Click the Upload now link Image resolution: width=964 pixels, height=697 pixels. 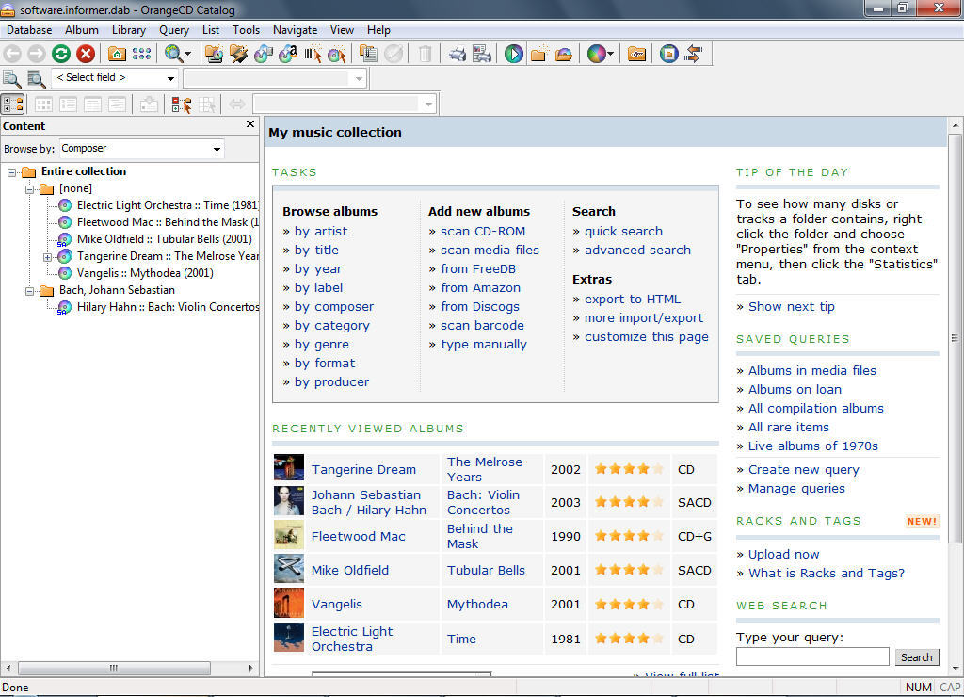click(784, 555)
